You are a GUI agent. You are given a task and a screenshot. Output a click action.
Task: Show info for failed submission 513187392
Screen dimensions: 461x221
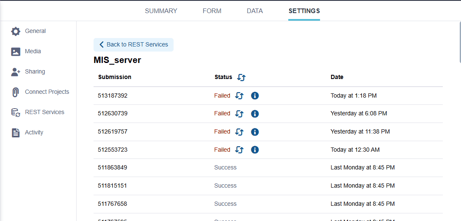tap(255, 95)
